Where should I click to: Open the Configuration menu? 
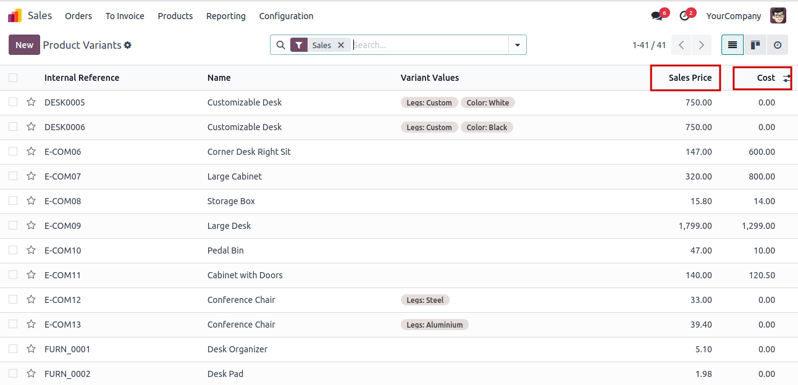click(286, 16)
